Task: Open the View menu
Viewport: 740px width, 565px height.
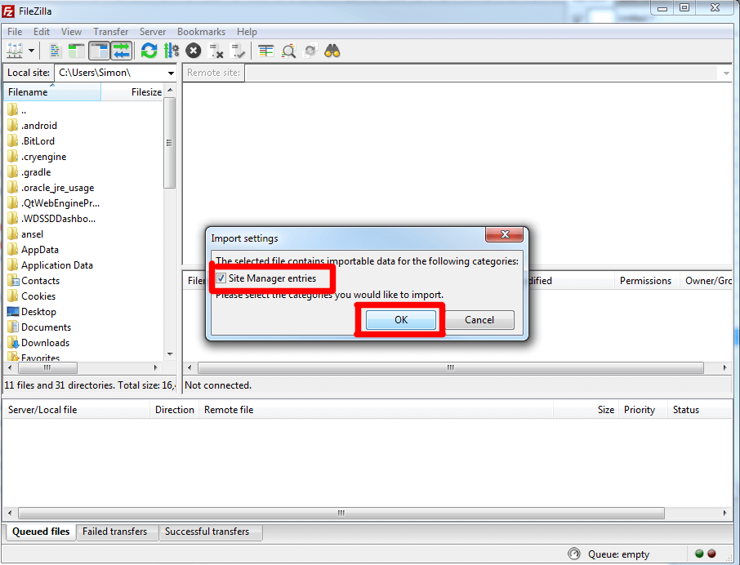Action: pyautogui.click(x=71, y=32)
